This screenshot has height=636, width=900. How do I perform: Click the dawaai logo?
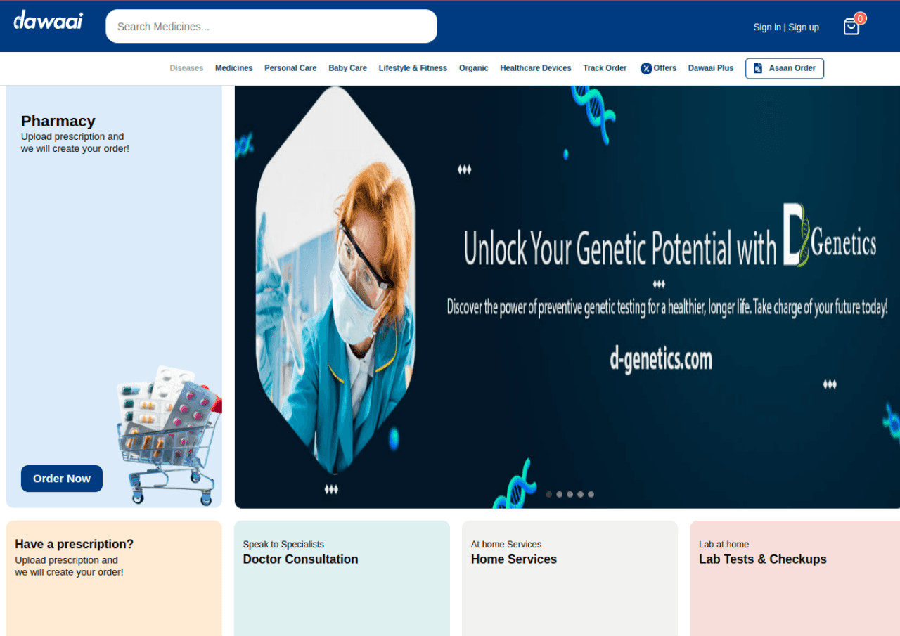(x=48, y=20)
